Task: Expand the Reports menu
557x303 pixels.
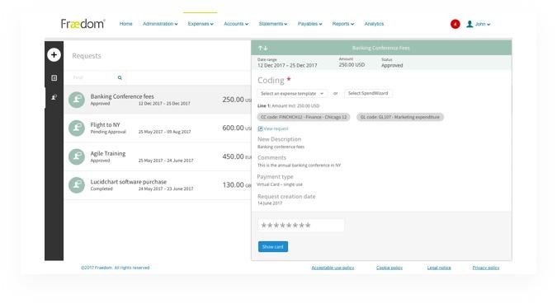Action: point(343,24)
